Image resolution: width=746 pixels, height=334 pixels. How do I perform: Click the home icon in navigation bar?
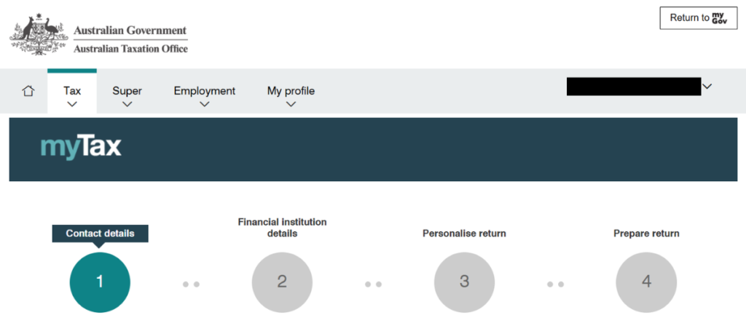coord(28,91)
